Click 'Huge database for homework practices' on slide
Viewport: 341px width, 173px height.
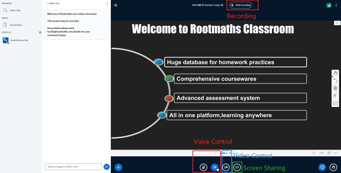tap(220, 62)
